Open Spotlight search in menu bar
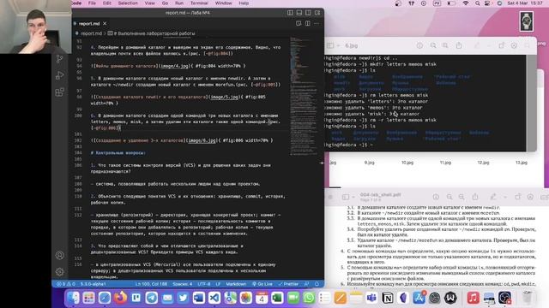The width and height of the screenshot is (549, 308). click(478, 3)
